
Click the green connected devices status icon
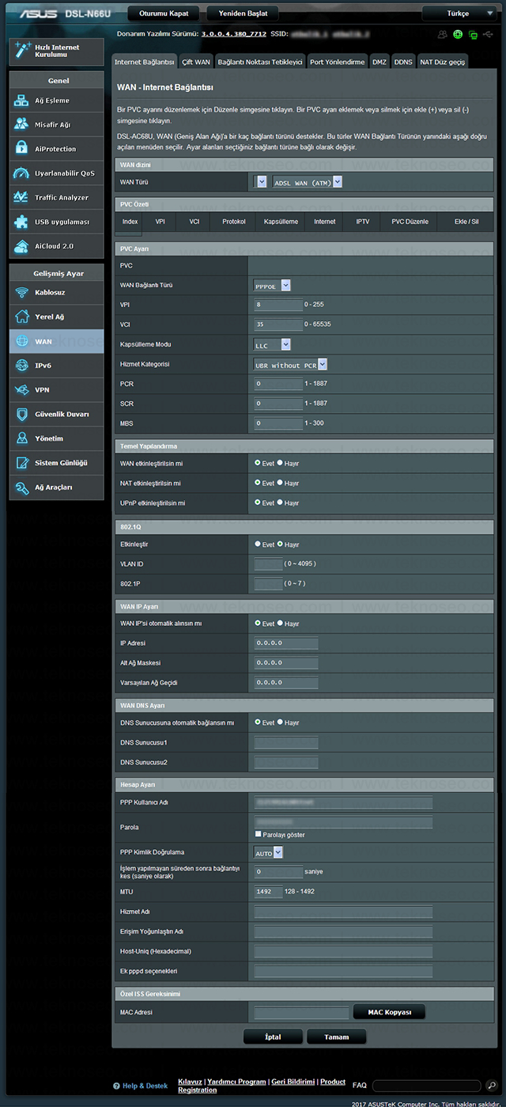(473, 35)
